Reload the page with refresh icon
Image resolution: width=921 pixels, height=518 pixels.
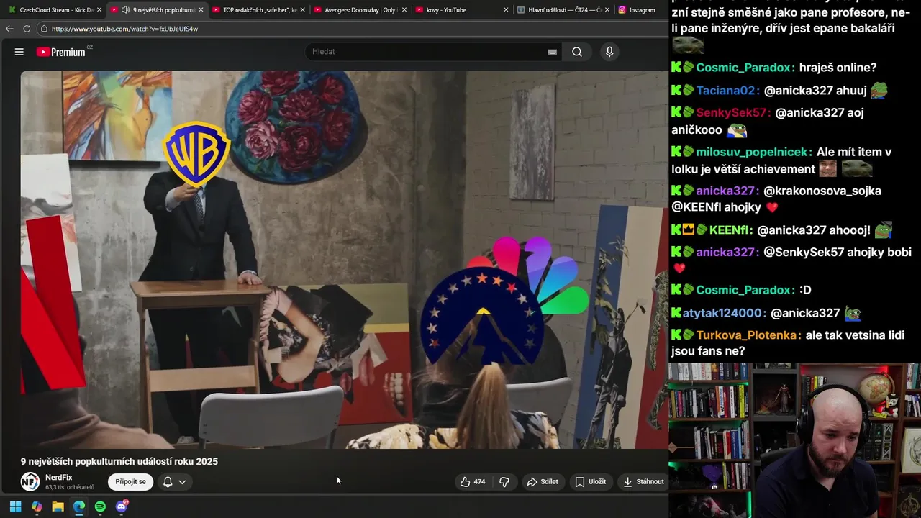click(x=27, y=29)
